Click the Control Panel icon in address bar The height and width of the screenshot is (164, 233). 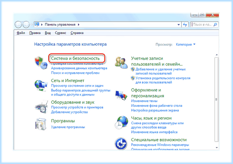point(37,24)
